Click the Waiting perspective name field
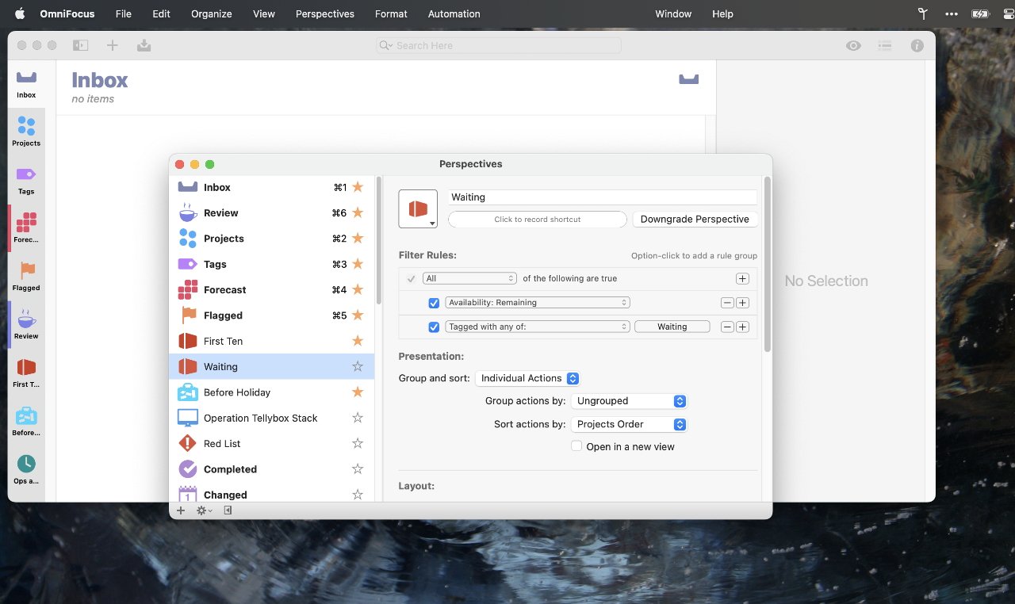The width and height of the screenshot is (1015, 604). [x=602, y=197]
